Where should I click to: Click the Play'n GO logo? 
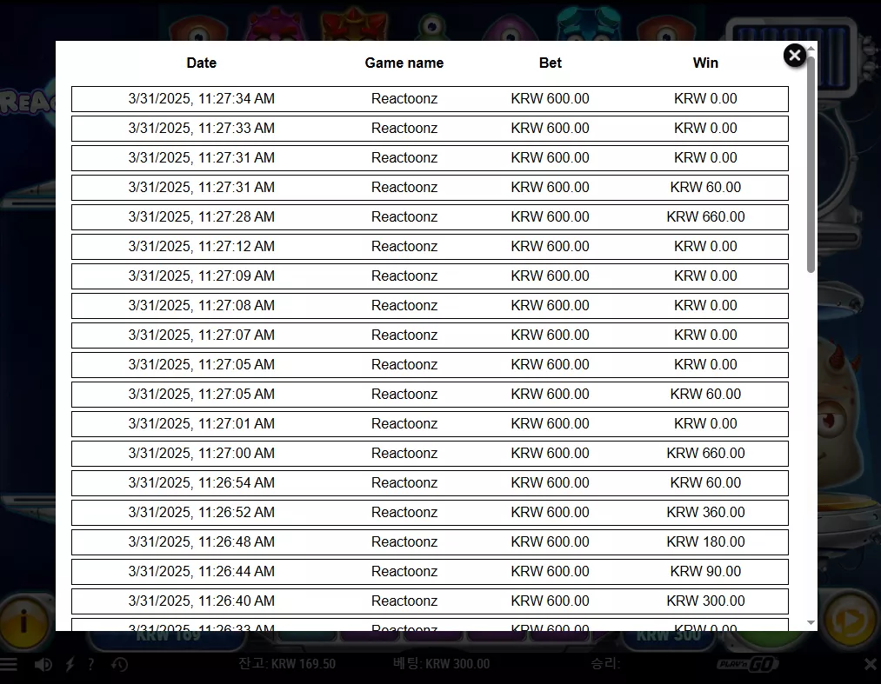747,664
